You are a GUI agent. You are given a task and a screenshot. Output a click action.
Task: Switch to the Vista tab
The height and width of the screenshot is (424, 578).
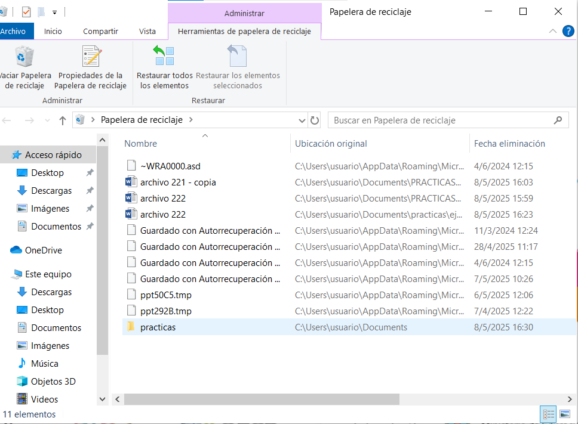point(147,32)
